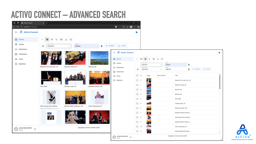Open the Search menu item in grid-view window
Screen dimensions: 256x144
pyautogui.click(x=26, y=40)
